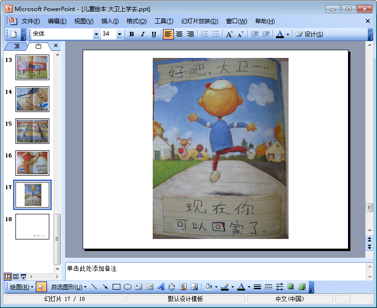Image resolution: width=377 pixels, height=308 pixels.
Task: Select the Select Objects arrow tool
Action: [x=41, y=287]
